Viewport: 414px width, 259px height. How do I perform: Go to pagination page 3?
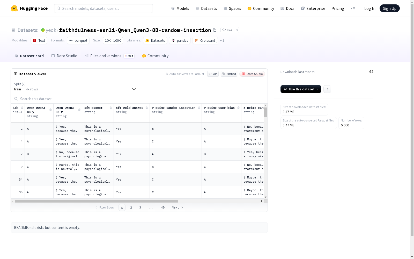(x=140, y=207)
